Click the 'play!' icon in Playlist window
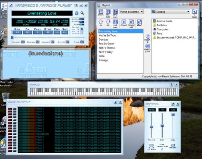The height and width of the screenshot is (159, 202). 139,22
